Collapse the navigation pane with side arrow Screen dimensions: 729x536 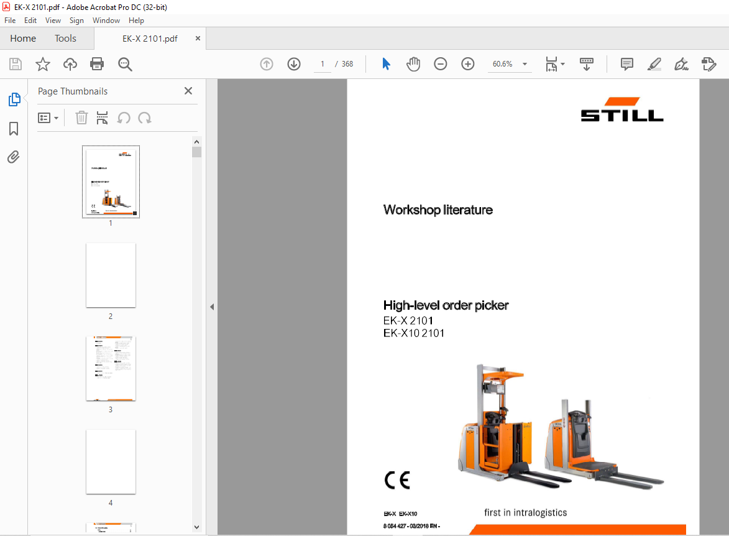pyautogui.click(x=212, y=307)
